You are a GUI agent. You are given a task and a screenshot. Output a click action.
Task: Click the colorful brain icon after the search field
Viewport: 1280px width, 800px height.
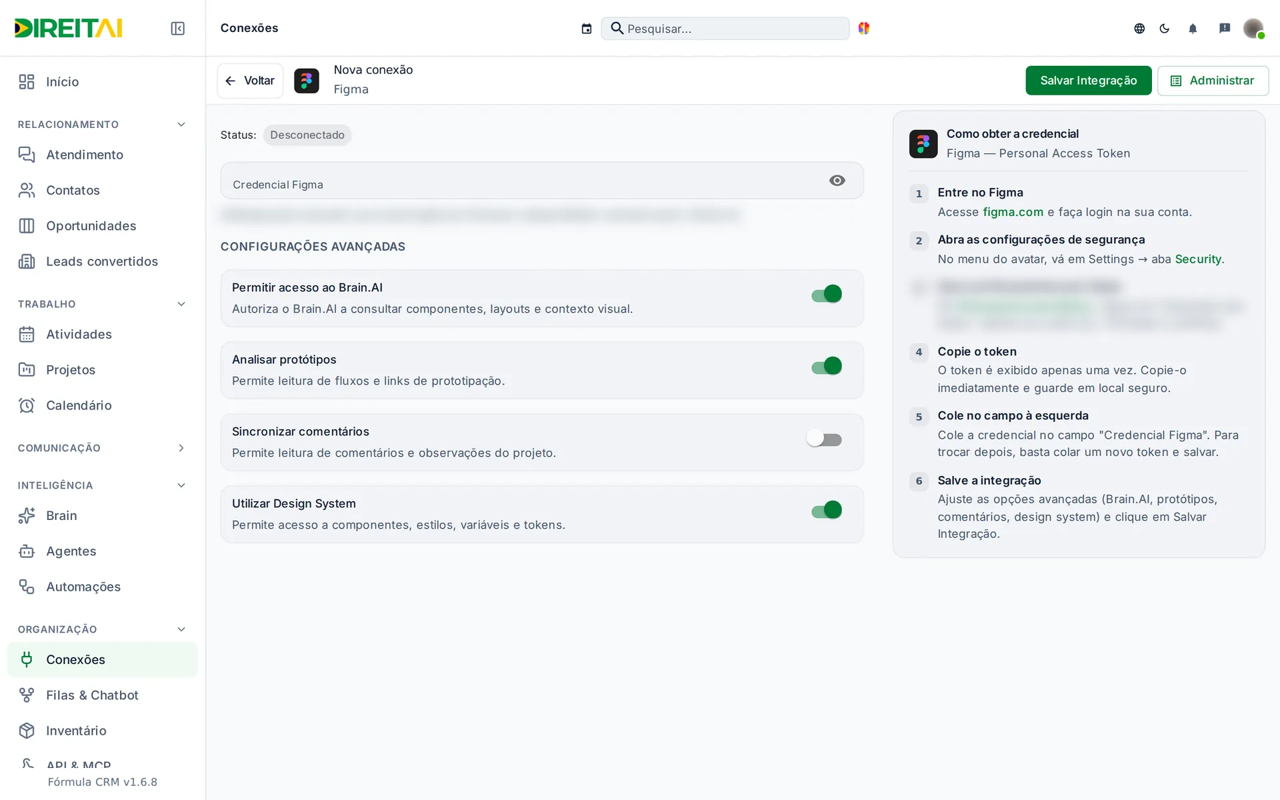point(864,28)
